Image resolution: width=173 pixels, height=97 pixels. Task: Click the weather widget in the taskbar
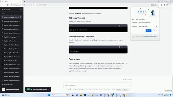point(6,95)
